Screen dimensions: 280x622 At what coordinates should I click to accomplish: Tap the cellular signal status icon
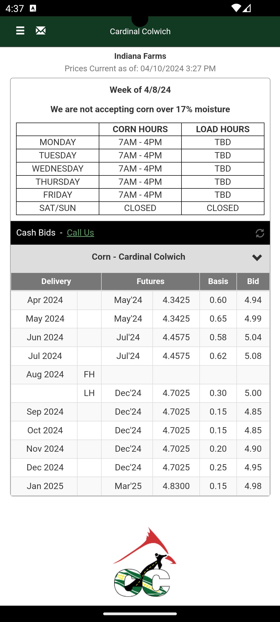(247, 8)
